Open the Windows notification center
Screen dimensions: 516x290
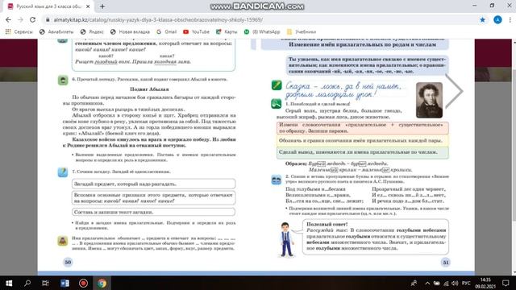coord(506,283)
